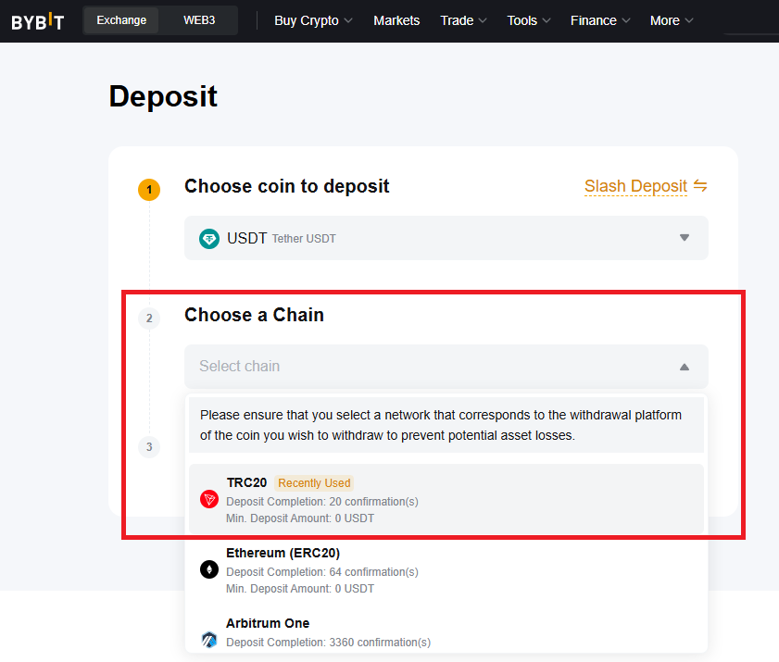Switch to the WEB3 toggle
The image size is (779, 662).
coord(199,20)
